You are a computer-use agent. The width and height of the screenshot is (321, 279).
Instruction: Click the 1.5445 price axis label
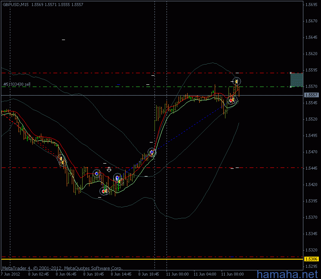point(312,168)
